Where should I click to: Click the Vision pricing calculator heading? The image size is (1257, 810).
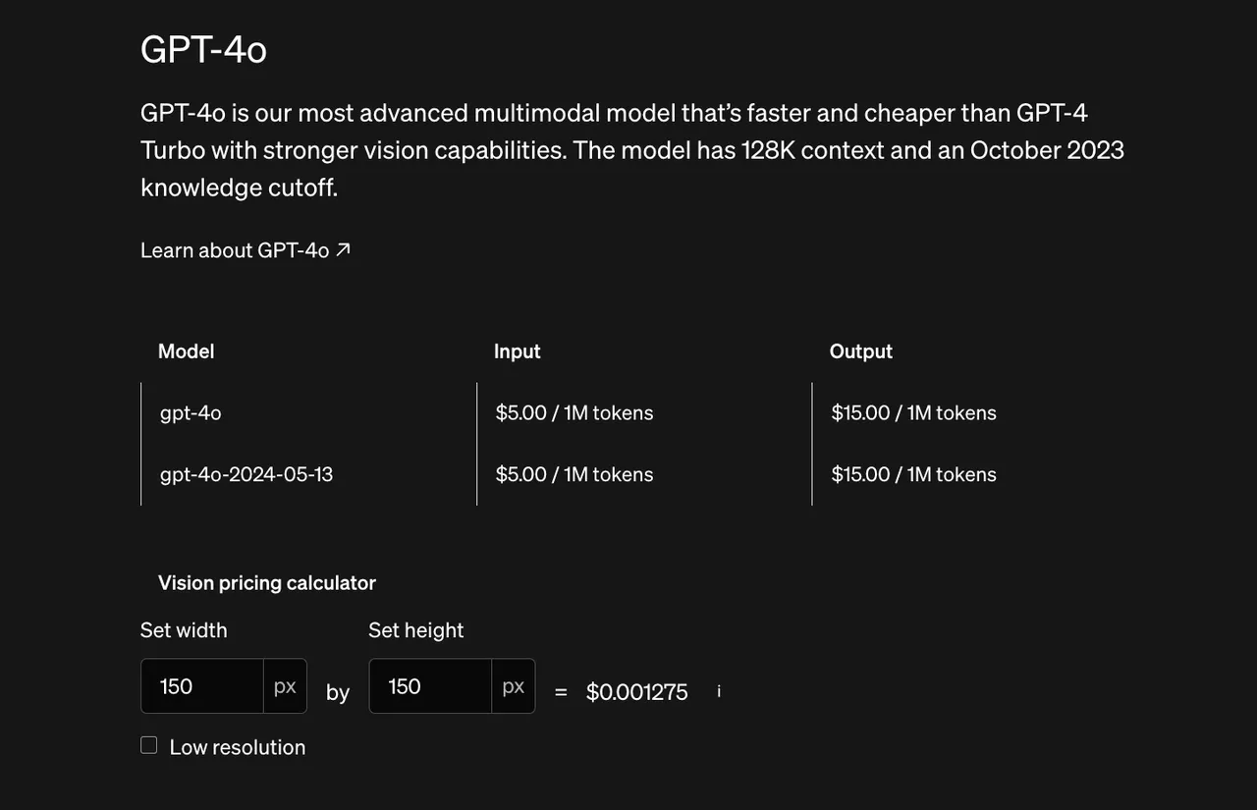267,583
